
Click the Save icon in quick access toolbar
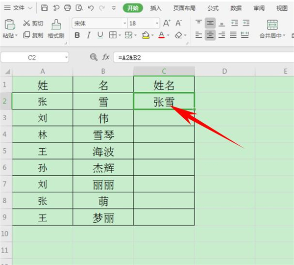pyautogui.click(x=45, y=8)
